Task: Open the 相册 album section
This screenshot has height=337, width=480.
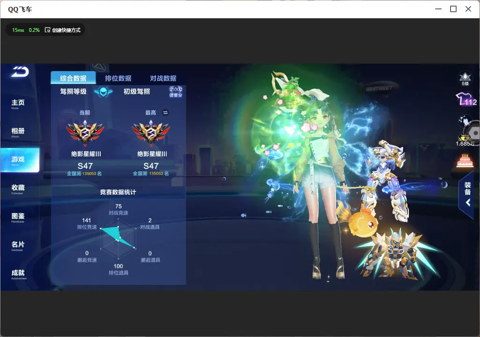Action: tap(18, 132)
